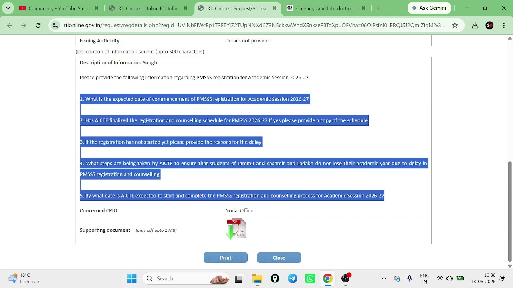View site information icon
513x288 pixels.
click(x=55, y=25)
